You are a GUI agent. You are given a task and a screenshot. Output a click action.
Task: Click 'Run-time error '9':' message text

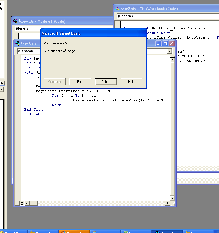pos(56,43)
